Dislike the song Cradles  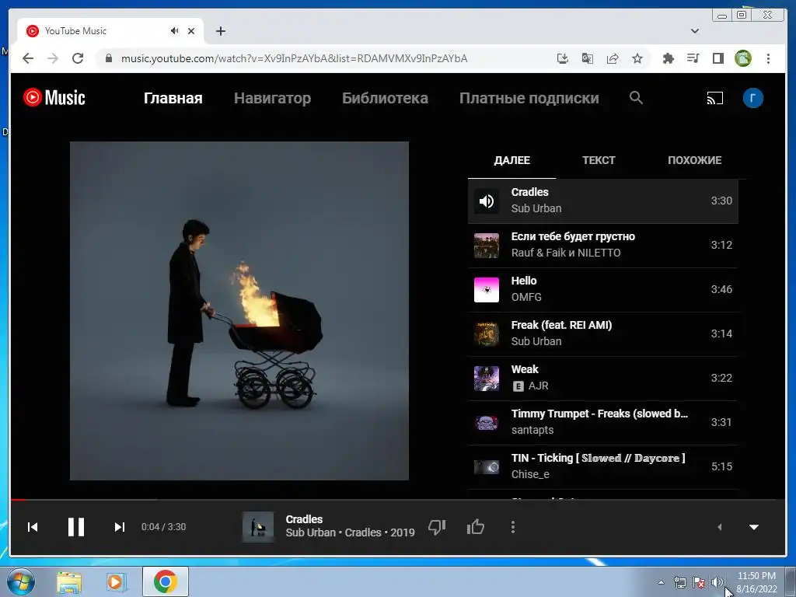coord(437,527)
